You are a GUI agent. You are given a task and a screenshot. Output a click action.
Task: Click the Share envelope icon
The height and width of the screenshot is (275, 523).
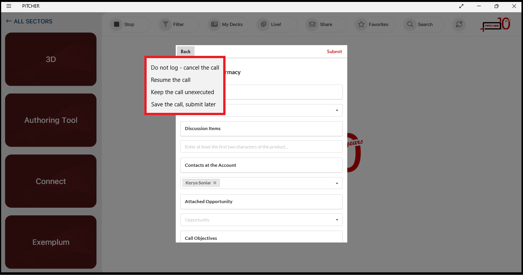pos(312,24)
